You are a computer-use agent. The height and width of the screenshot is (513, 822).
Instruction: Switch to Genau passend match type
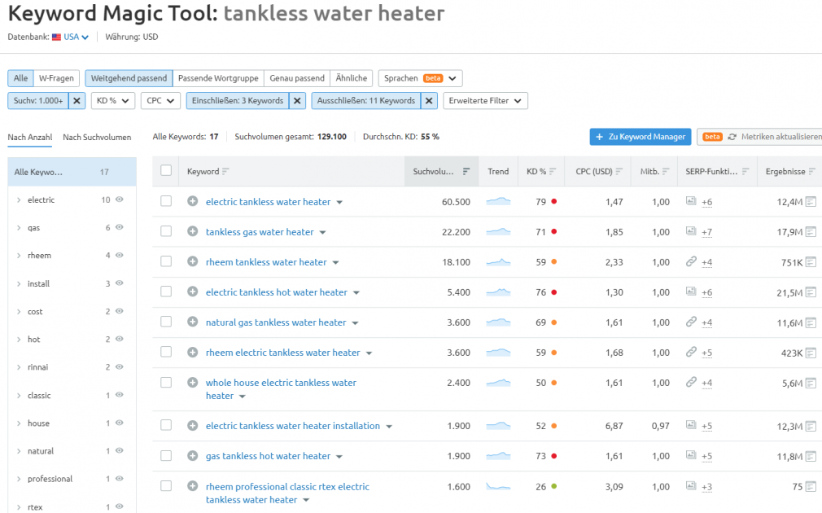coord(297,78)
